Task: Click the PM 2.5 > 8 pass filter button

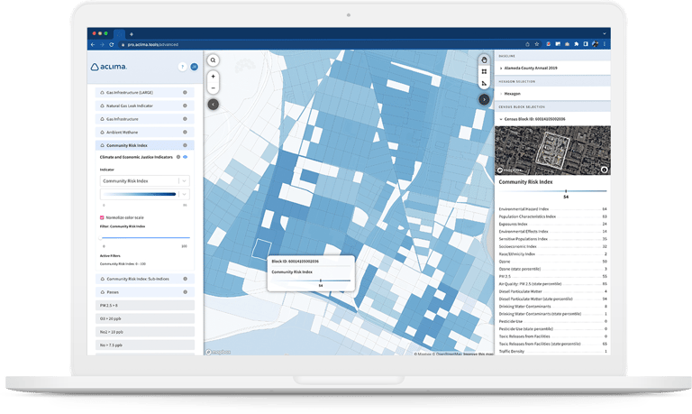Action: [x=144, y=306]
